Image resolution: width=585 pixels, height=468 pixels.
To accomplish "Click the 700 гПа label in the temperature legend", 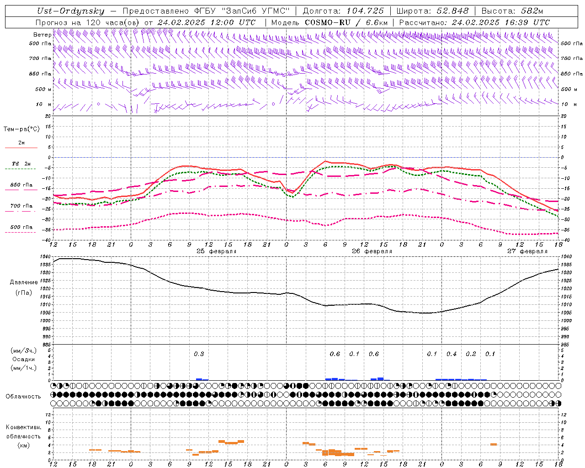I will pos(21,206).
